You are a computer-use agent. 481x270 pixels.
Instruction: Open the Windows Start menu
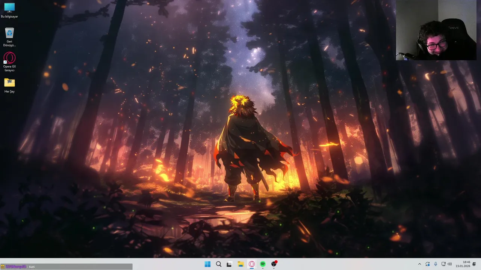pos(207,264)
